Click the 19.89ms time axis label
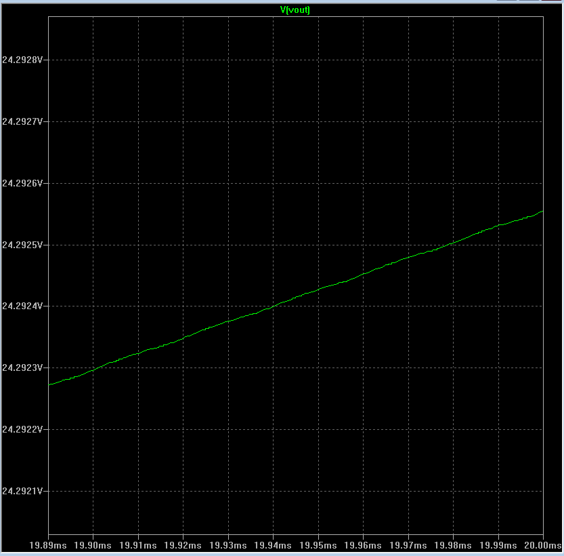 48,546
